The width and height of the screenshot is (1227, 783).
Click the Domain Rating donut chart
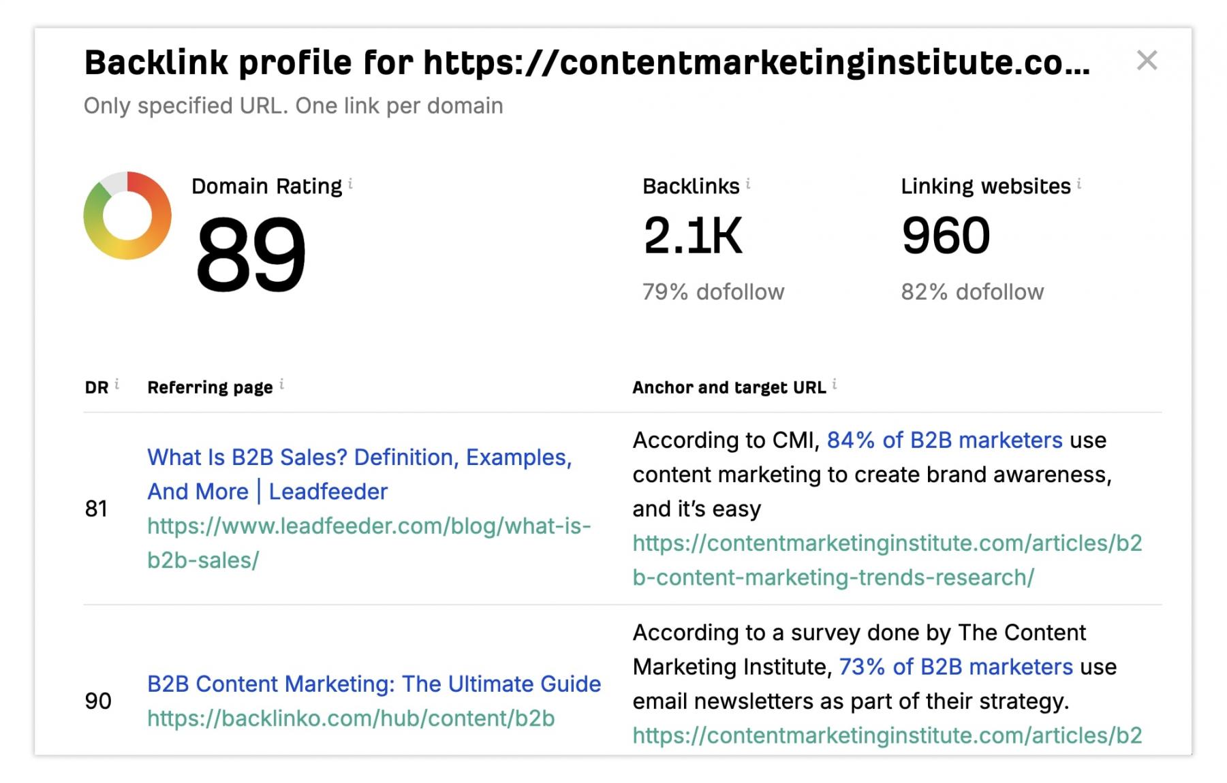[127, 215]
